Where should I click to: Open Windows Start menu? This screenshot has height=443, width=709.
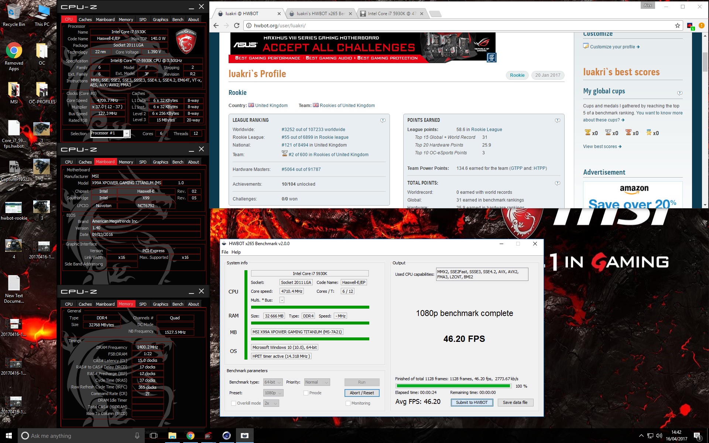tap(9, 436)
